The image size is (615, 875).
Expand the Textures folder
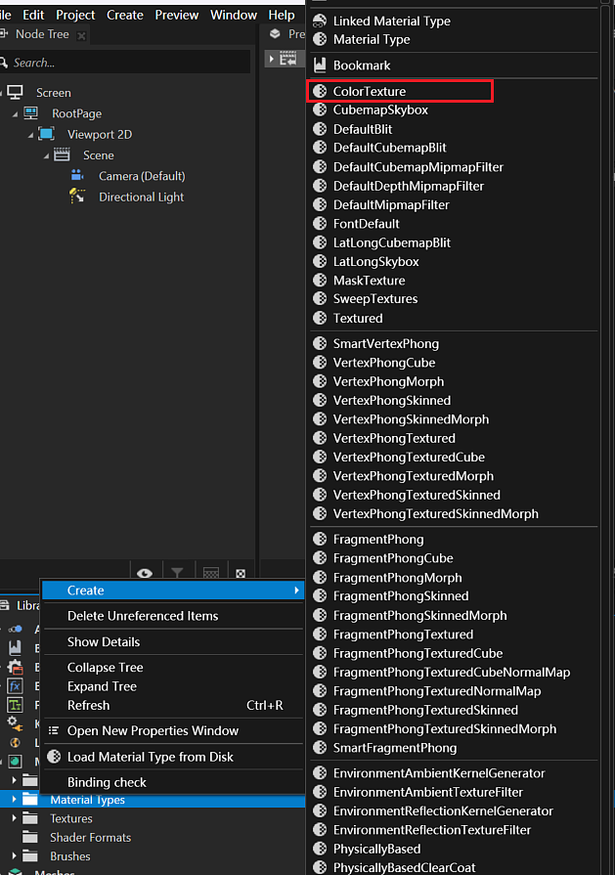(14, 818)
